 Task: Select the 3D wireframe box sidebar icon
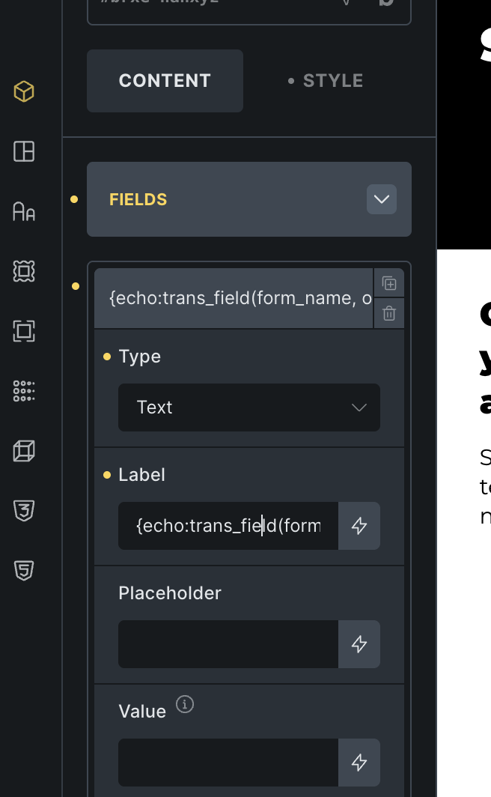(24, 451)
